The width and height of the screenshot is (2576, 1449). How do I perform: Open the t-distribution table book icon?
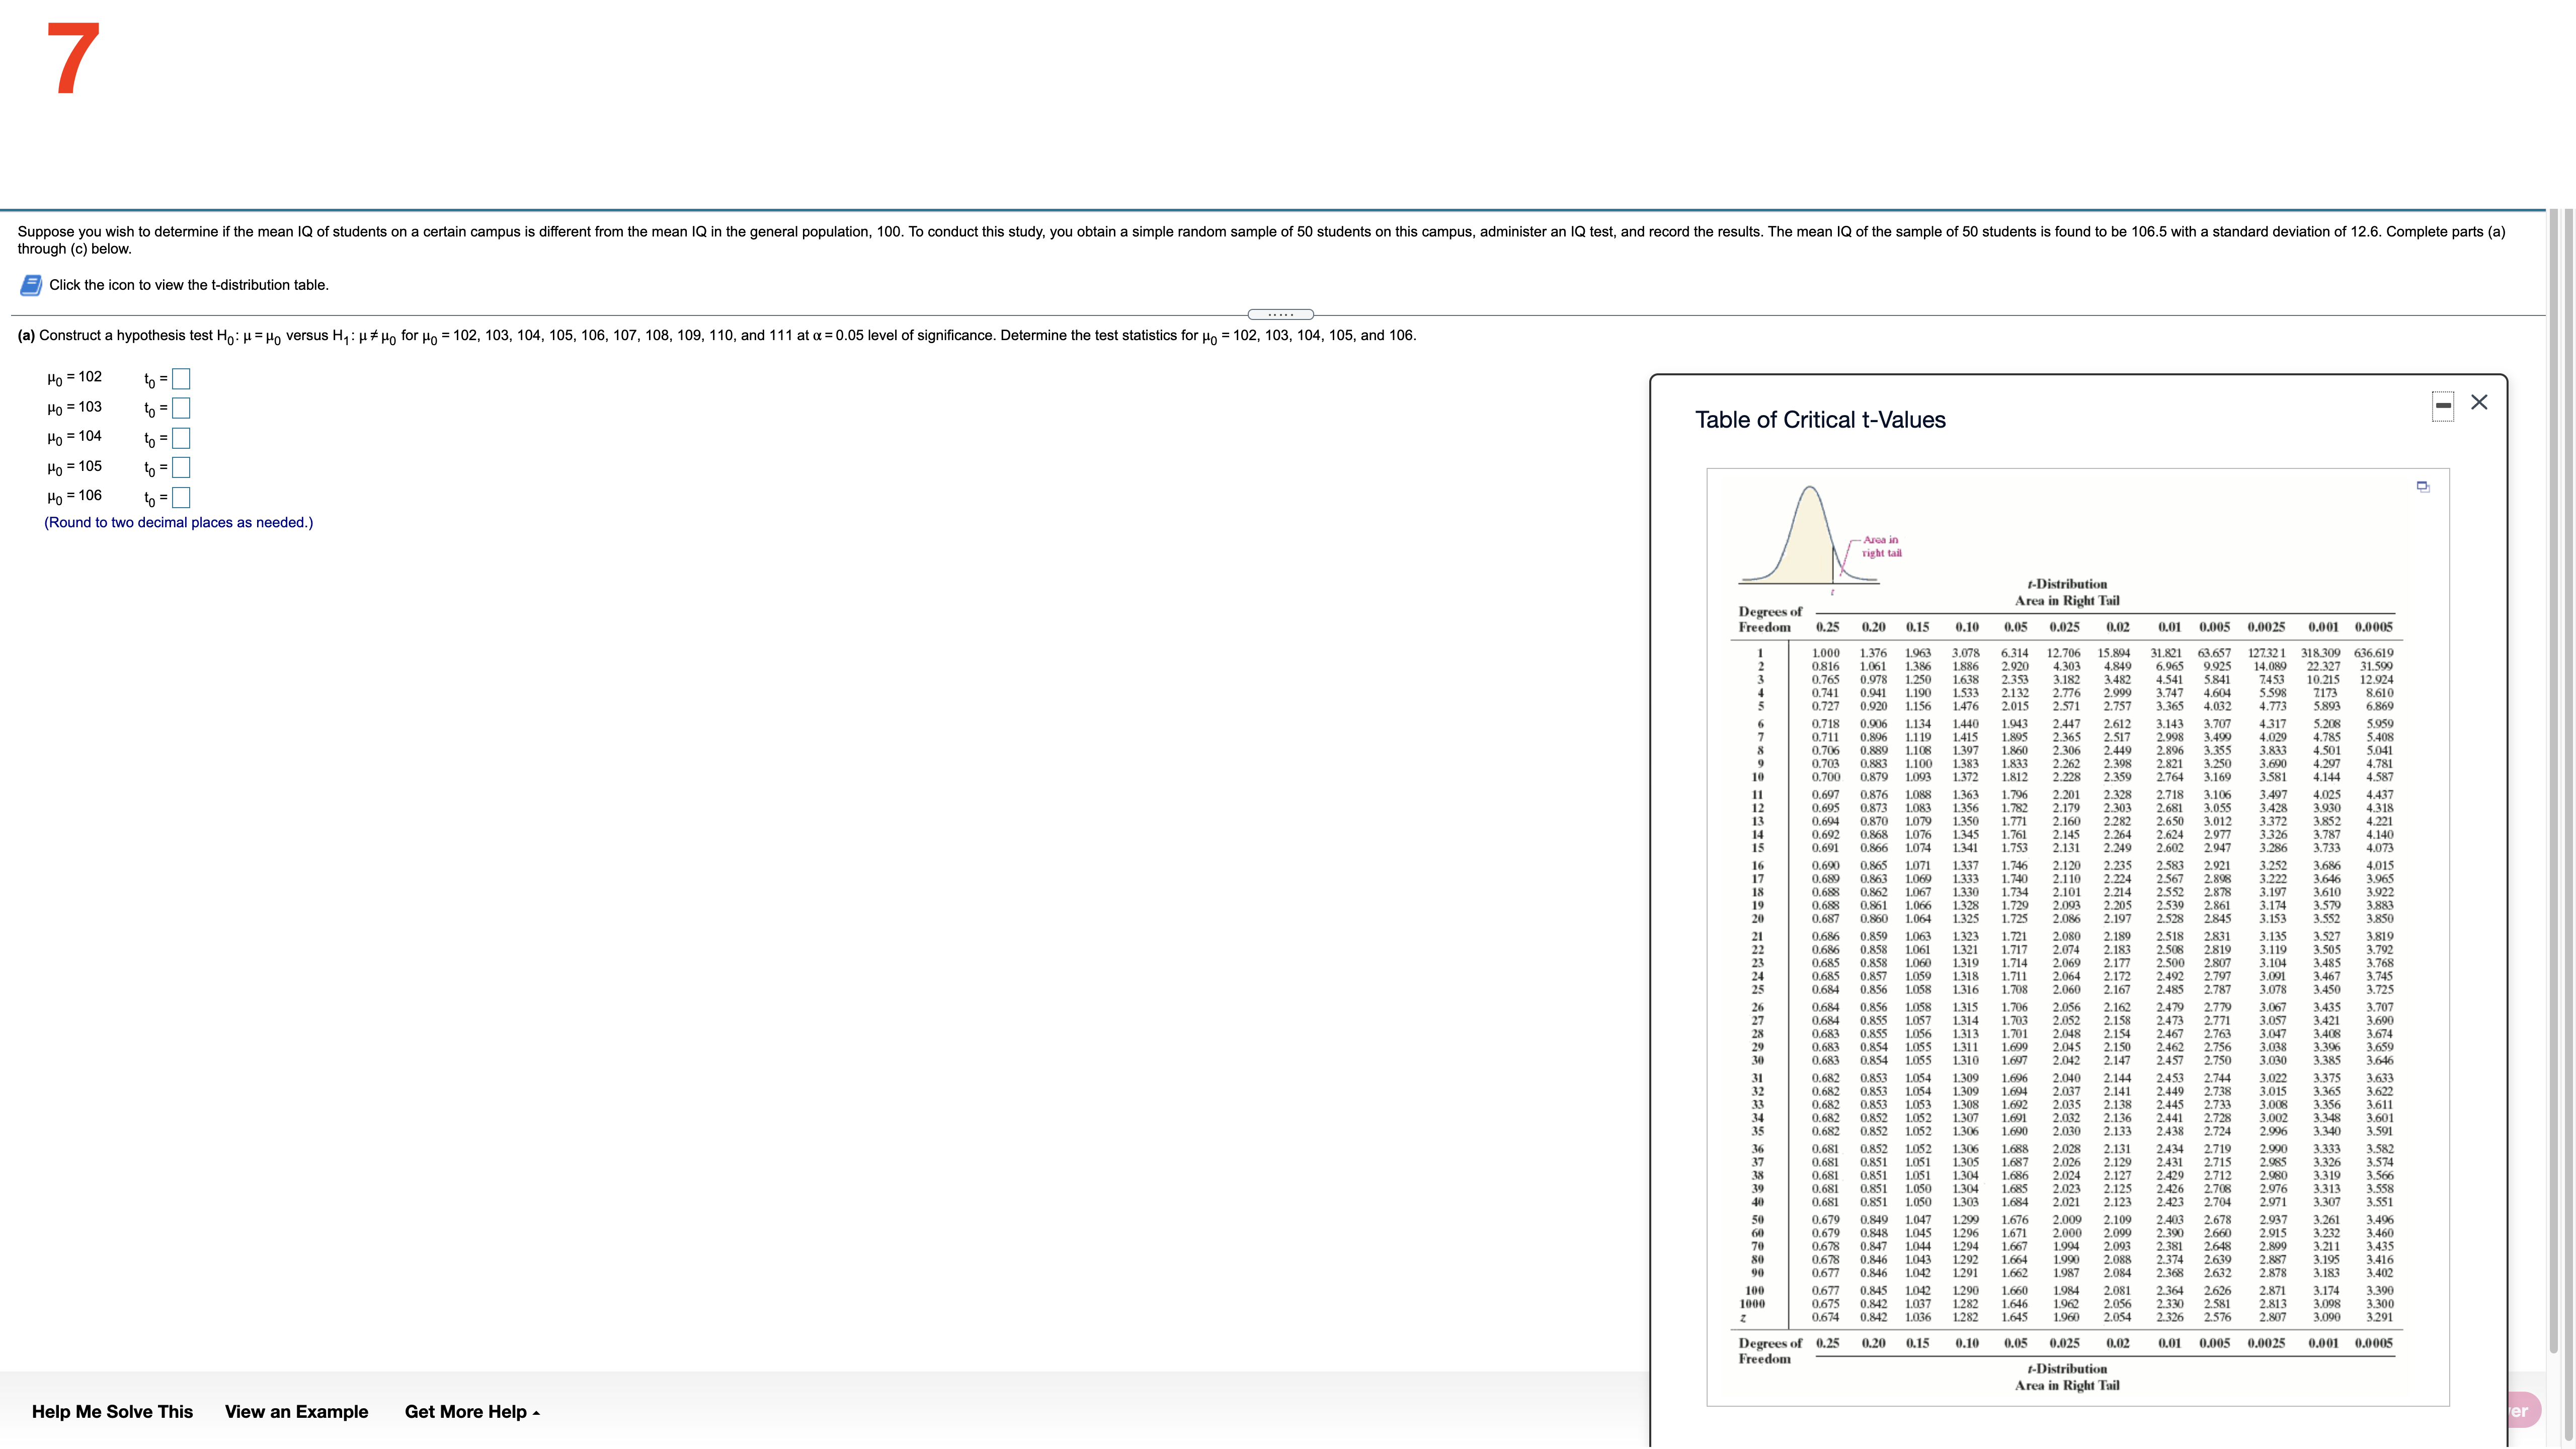coord(31,285)
